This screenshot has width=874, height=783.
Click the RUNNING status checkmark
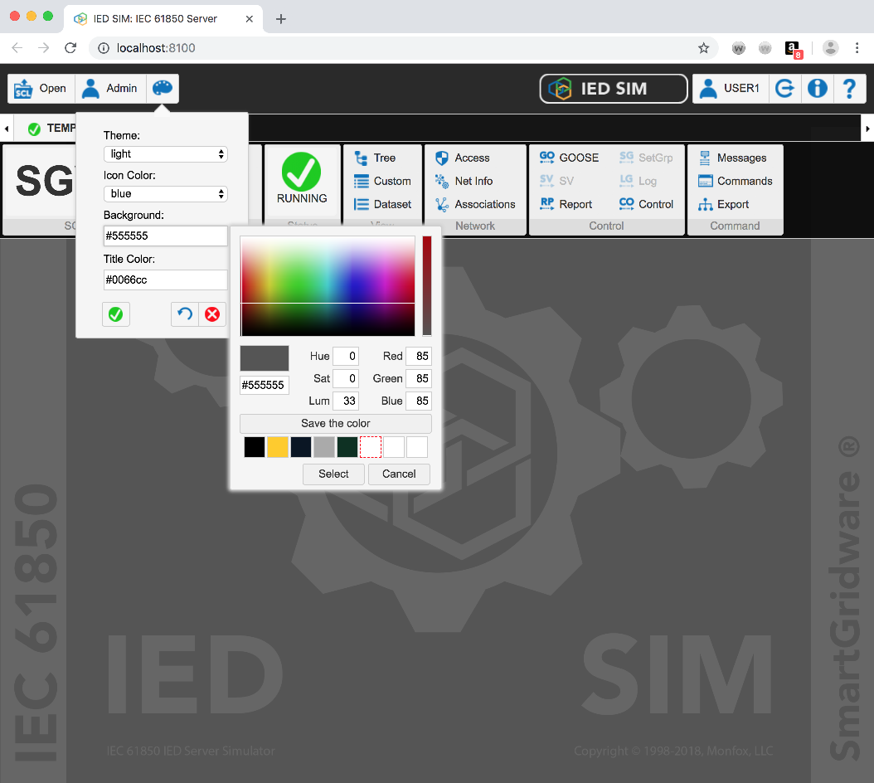pyautogui.click(x=302, y=173)
